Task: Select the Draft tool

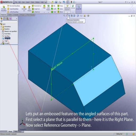Action: pos(54,9)
